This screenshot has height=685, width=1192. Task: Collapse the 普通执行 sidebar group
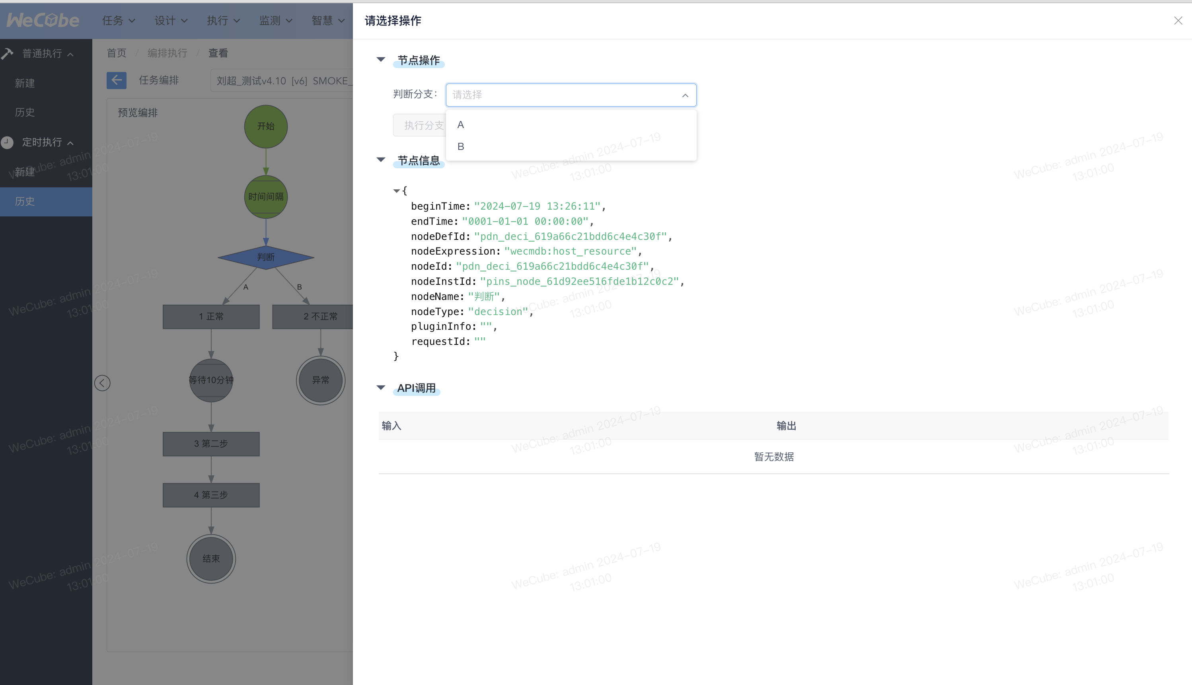tap(46, 54)
